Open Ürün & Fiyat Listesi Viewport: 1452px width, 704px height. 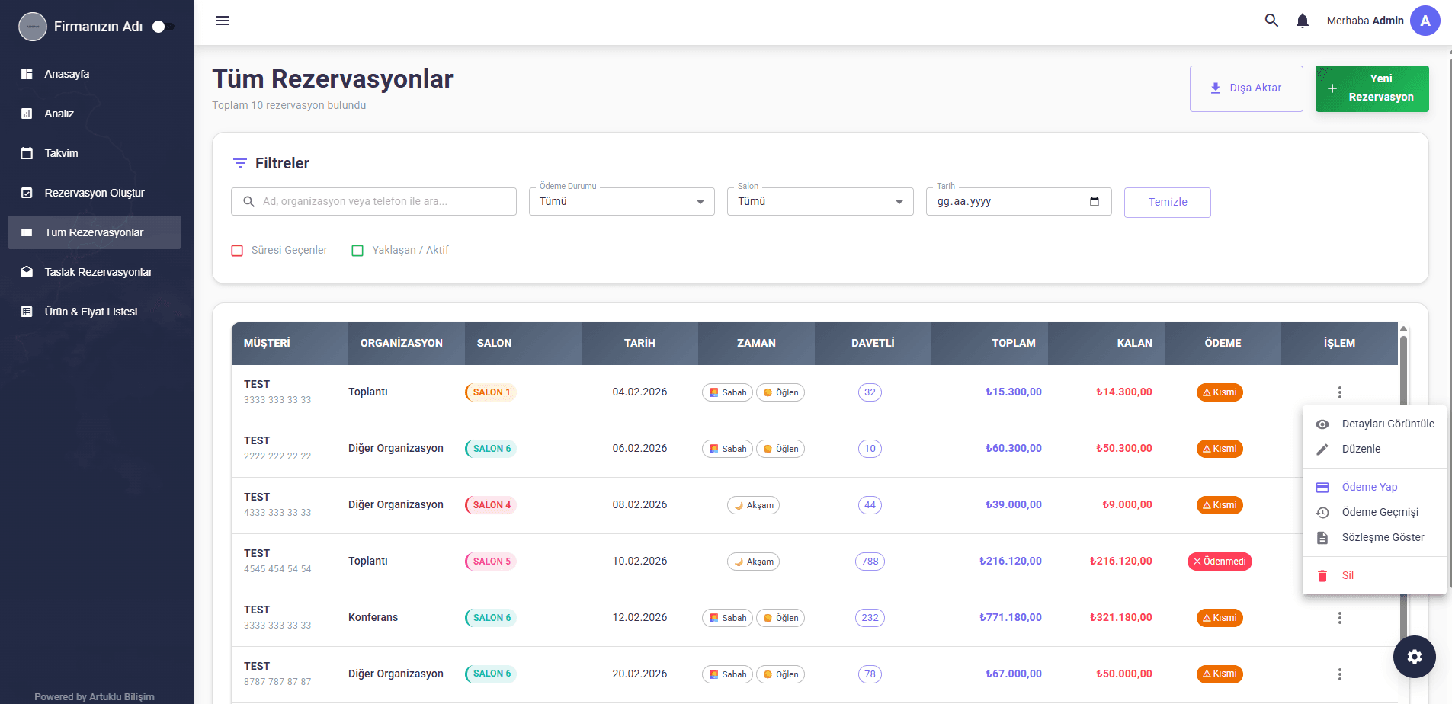pos(95,312)
